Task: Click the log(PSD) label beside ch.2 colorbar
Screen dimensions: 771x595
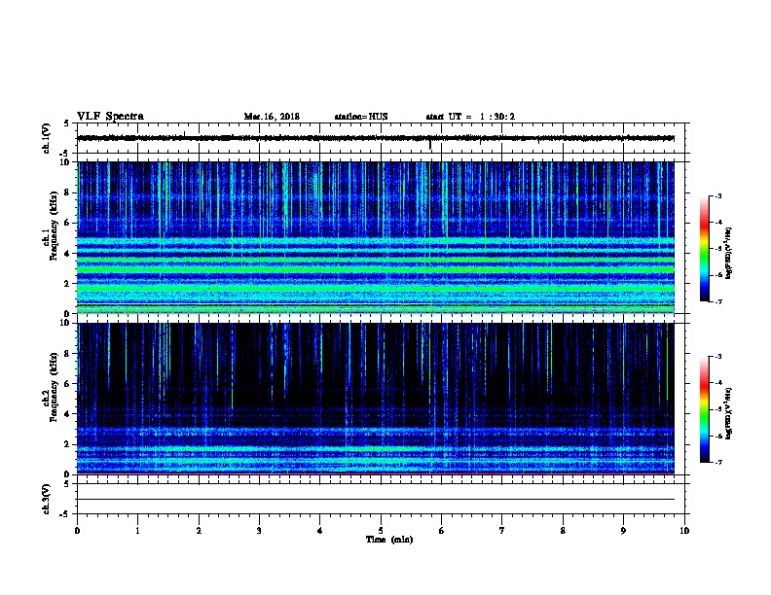Action: click(x=728, y=413)
